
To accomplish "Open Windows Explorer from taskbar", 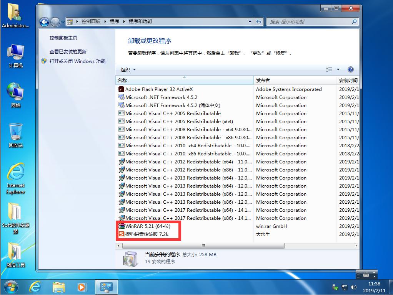I will (59, 287).
